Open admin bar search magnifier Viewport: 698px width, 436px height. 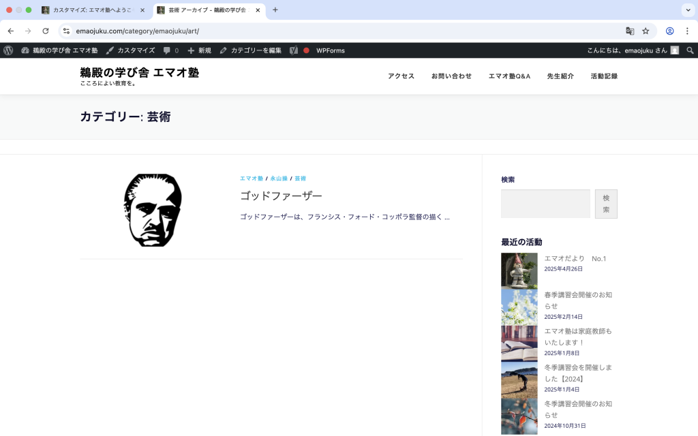(x=690, y=50)
